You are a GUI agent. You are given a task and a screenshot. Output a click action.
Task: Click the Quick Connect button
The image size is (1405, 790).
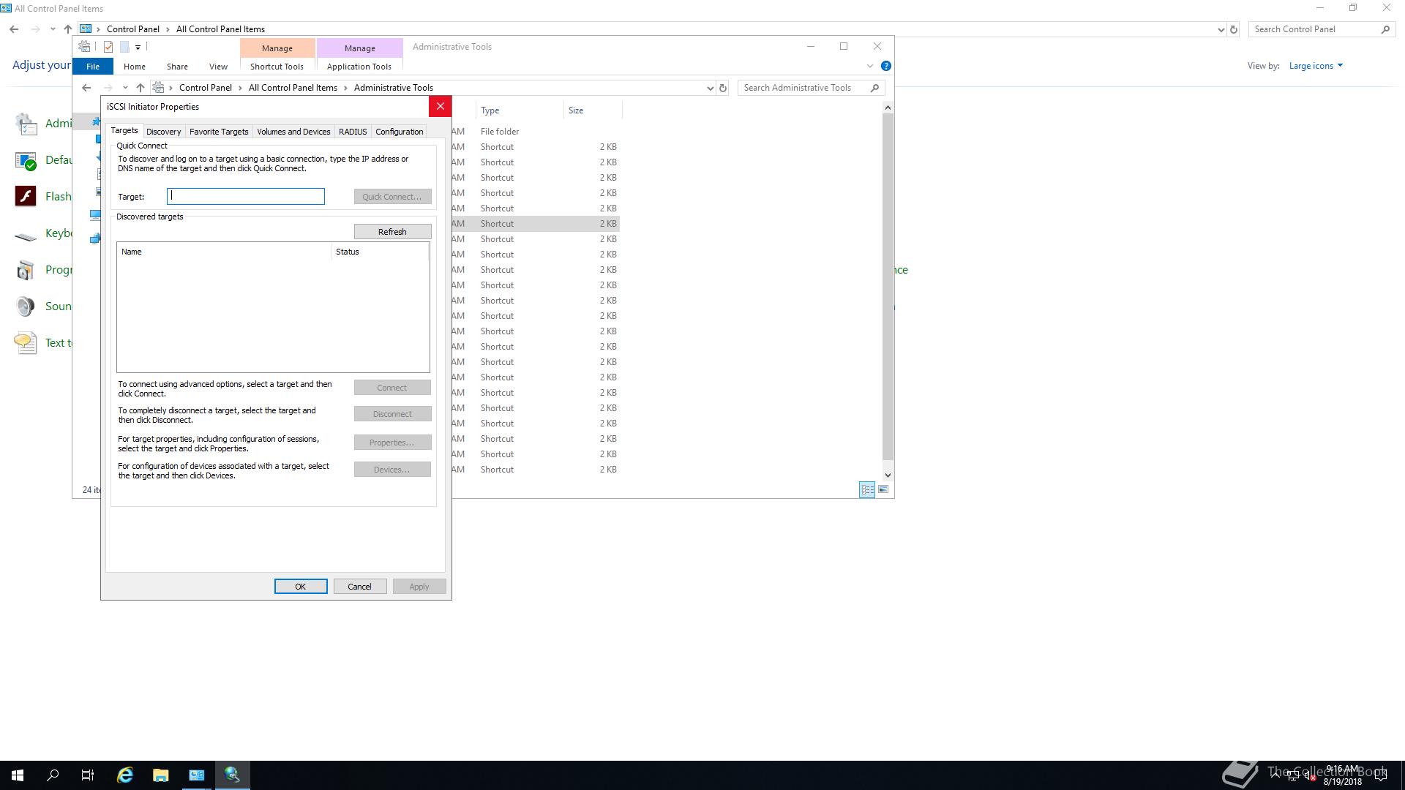click(392, 197)
